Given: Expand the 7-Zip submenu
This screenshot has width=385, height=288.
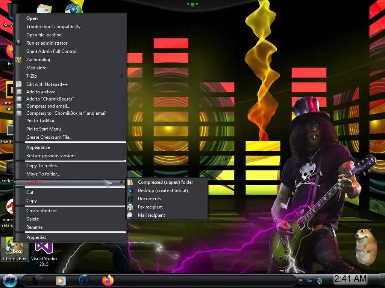Looking at the screenshot, I should 70,76.
